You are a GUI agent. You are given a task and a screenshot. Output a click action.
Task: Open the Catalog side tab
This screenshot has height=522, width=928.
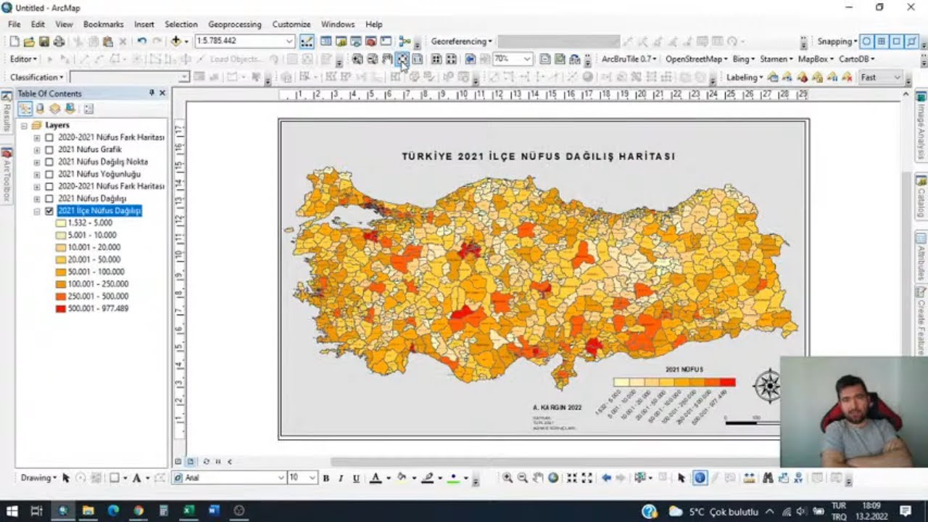click(x=921, y=196)
